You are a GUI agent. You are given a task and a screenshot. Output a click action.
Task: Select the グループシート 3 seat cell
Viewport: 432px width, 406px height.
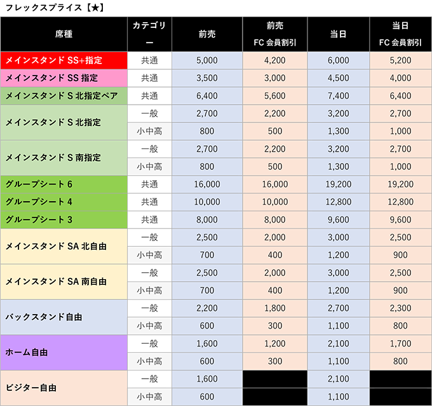(64, 219)
